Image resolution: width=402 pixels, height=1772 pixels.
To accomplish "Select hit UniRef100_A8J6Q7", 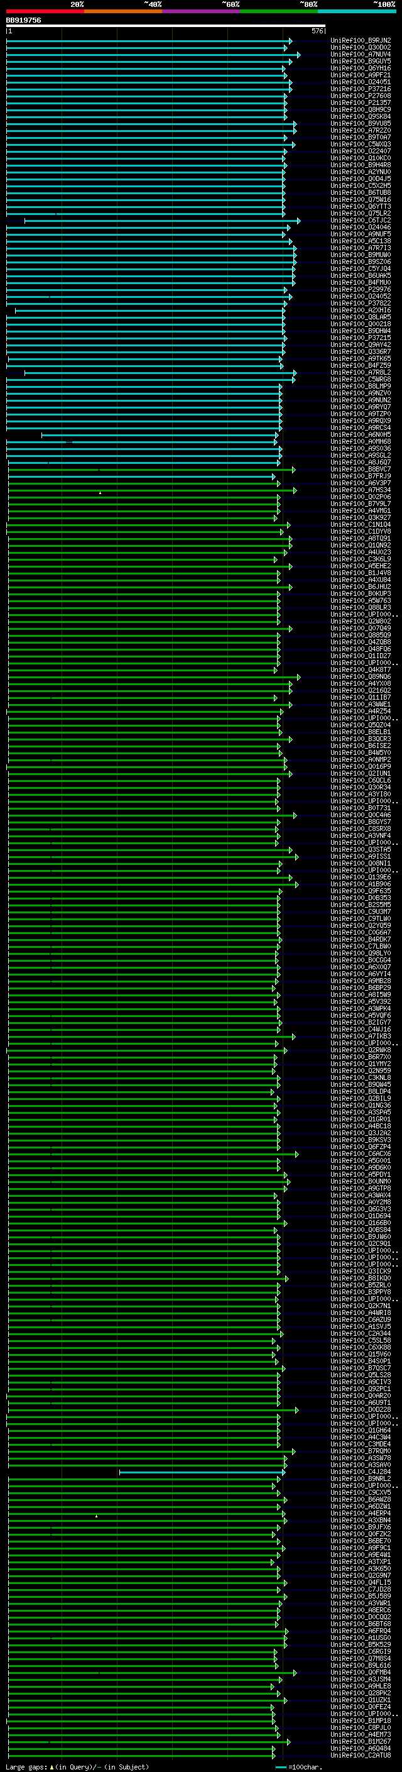I will (361, 462).
